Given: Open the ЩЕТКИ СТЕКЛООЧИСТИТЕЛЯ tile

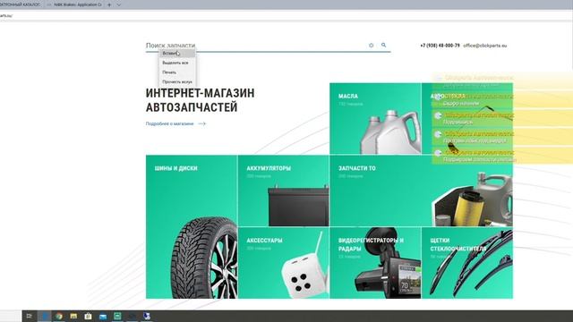Looking at the screenshot, I should pyautogui.click(x=467, y=263).
